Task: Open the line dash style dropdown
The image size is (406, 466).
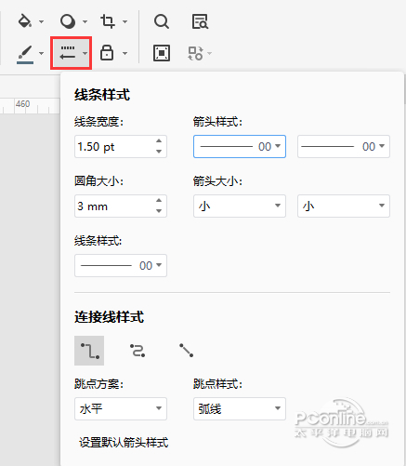Action: [x=121, y=265]
